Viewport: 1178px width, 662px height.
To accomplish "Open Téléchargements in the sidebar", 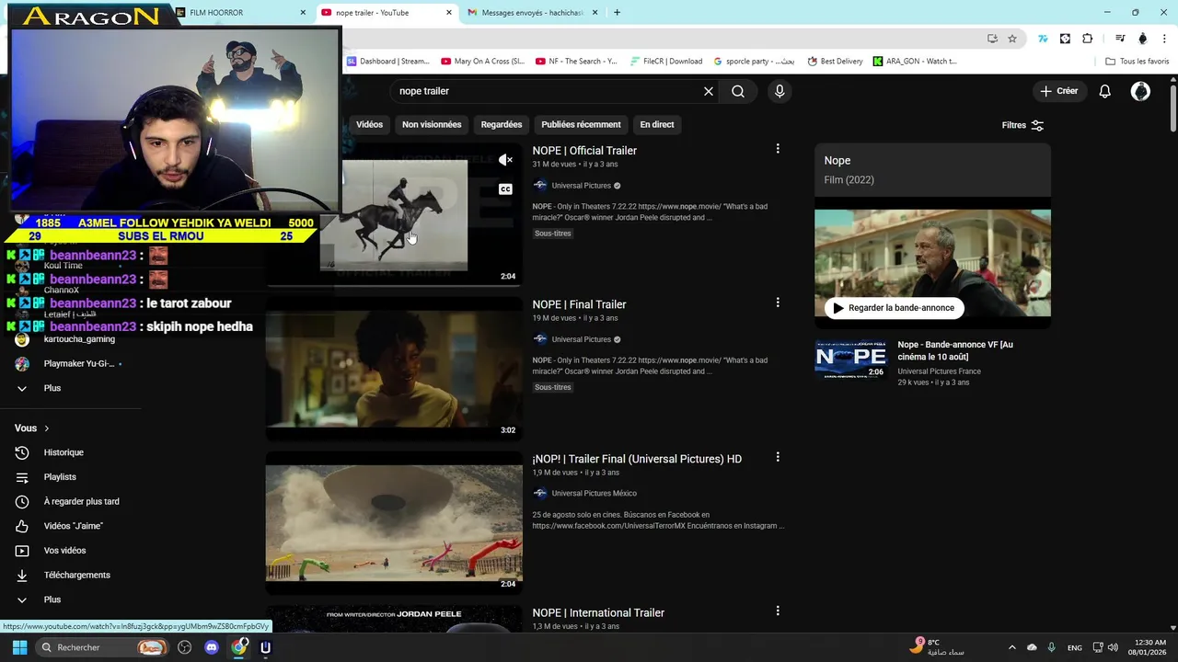I will tap(76, 575).
